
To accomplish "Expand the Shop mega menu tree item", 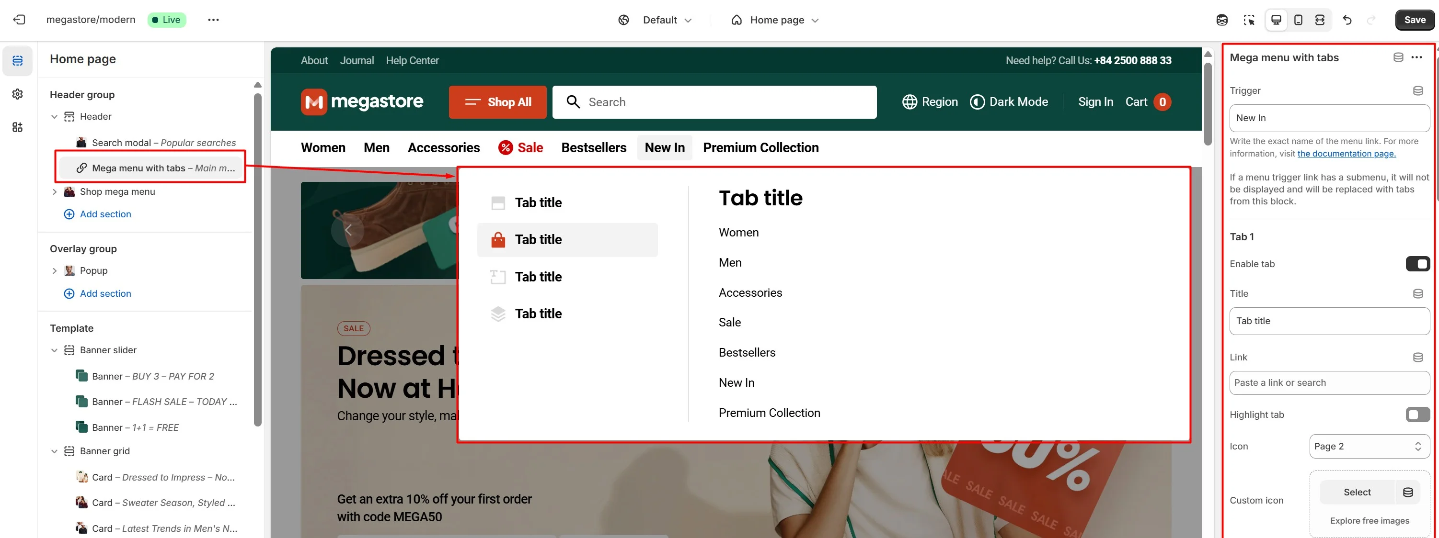I will pyautogui.click(x=55, y=191).
